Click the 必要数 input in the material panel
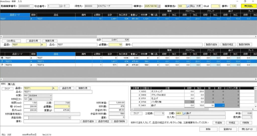257x136 pixels. (62, 107)
